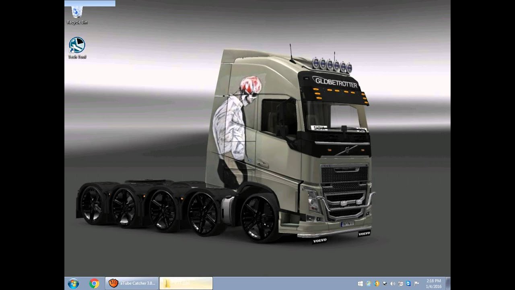
Task: Open the orange round tray icon
Action: pyautogui.click(x=377, y=284)
